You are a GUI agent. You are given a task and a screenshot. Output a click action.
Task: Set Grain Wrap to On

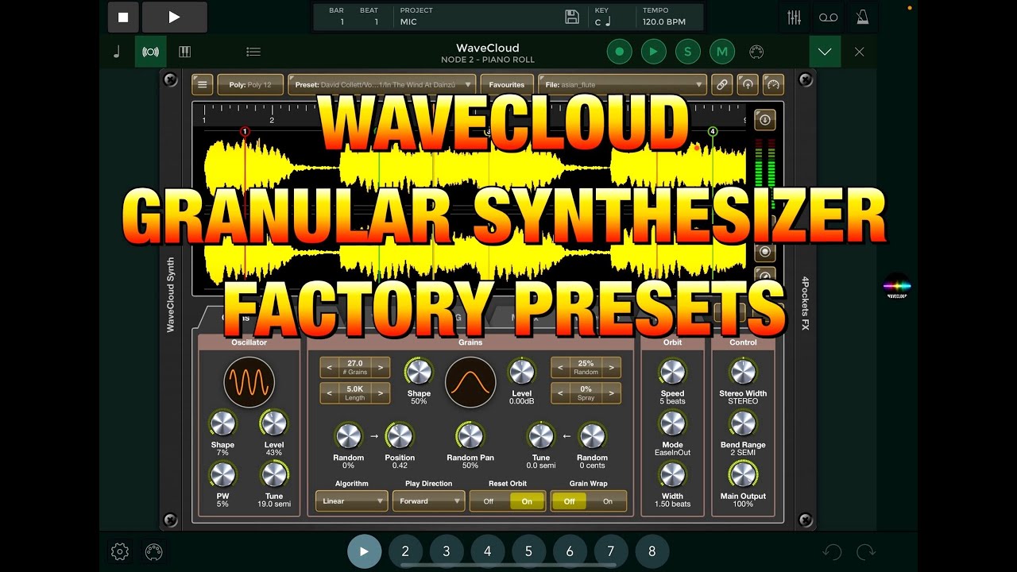click(608, 501)
